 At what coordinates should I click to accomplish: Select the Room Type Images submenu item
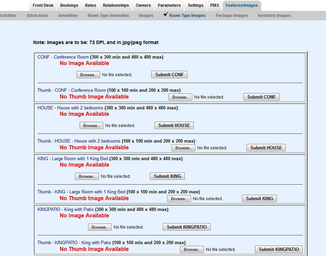[187, 16]
